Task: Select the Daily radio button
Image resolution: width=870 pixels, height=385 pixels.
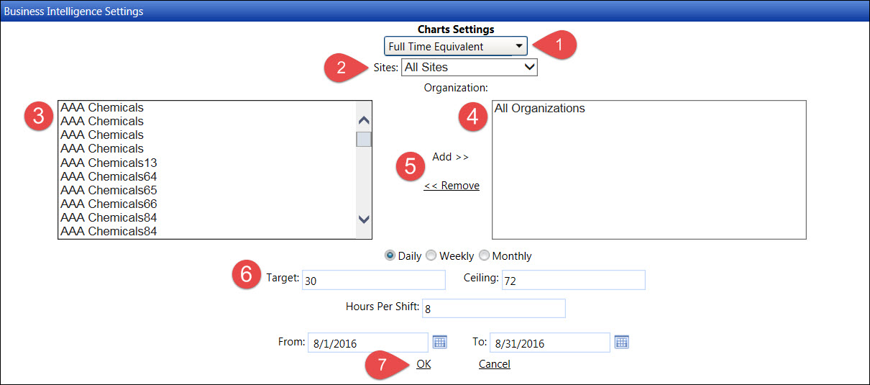Action: 390,255
